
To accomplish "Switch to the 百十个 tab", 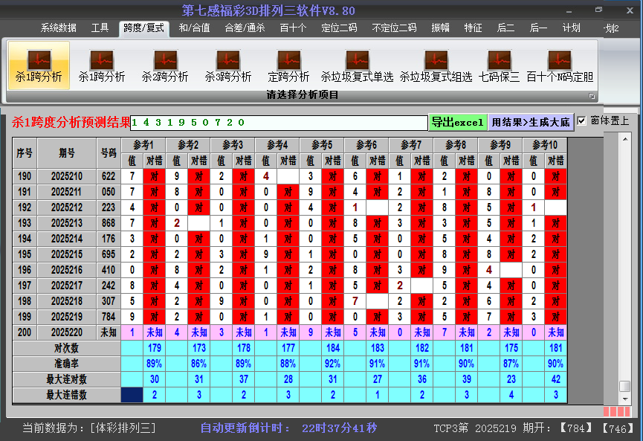I will click(293, 28).
